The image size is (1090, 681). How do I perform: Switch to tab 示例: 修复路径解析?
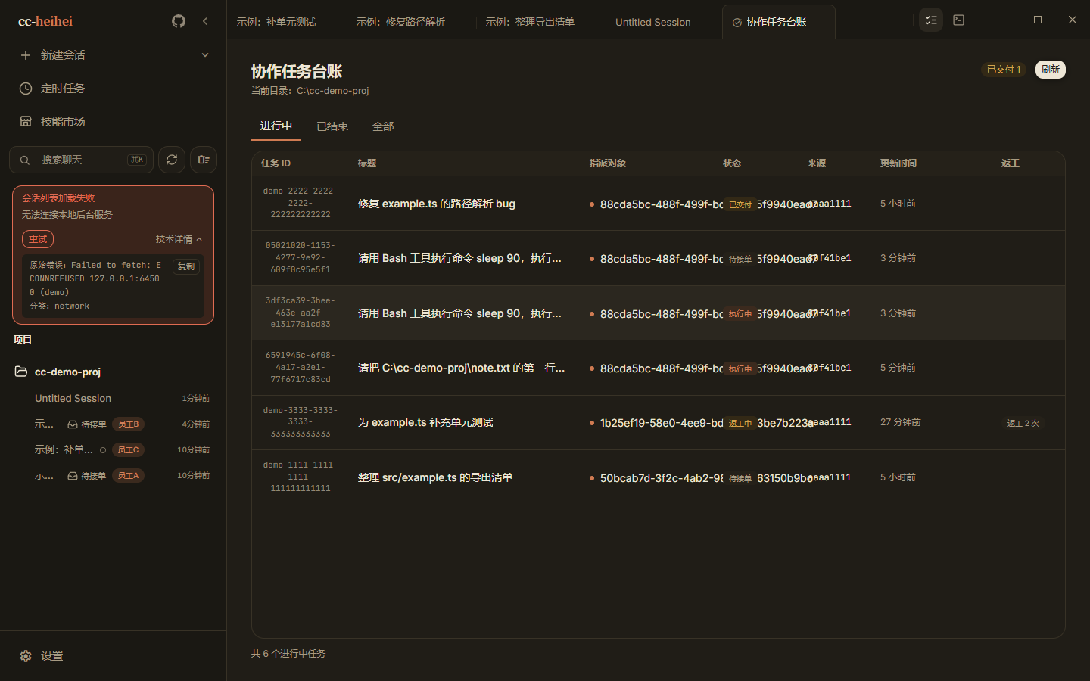[x=400, y=23]
